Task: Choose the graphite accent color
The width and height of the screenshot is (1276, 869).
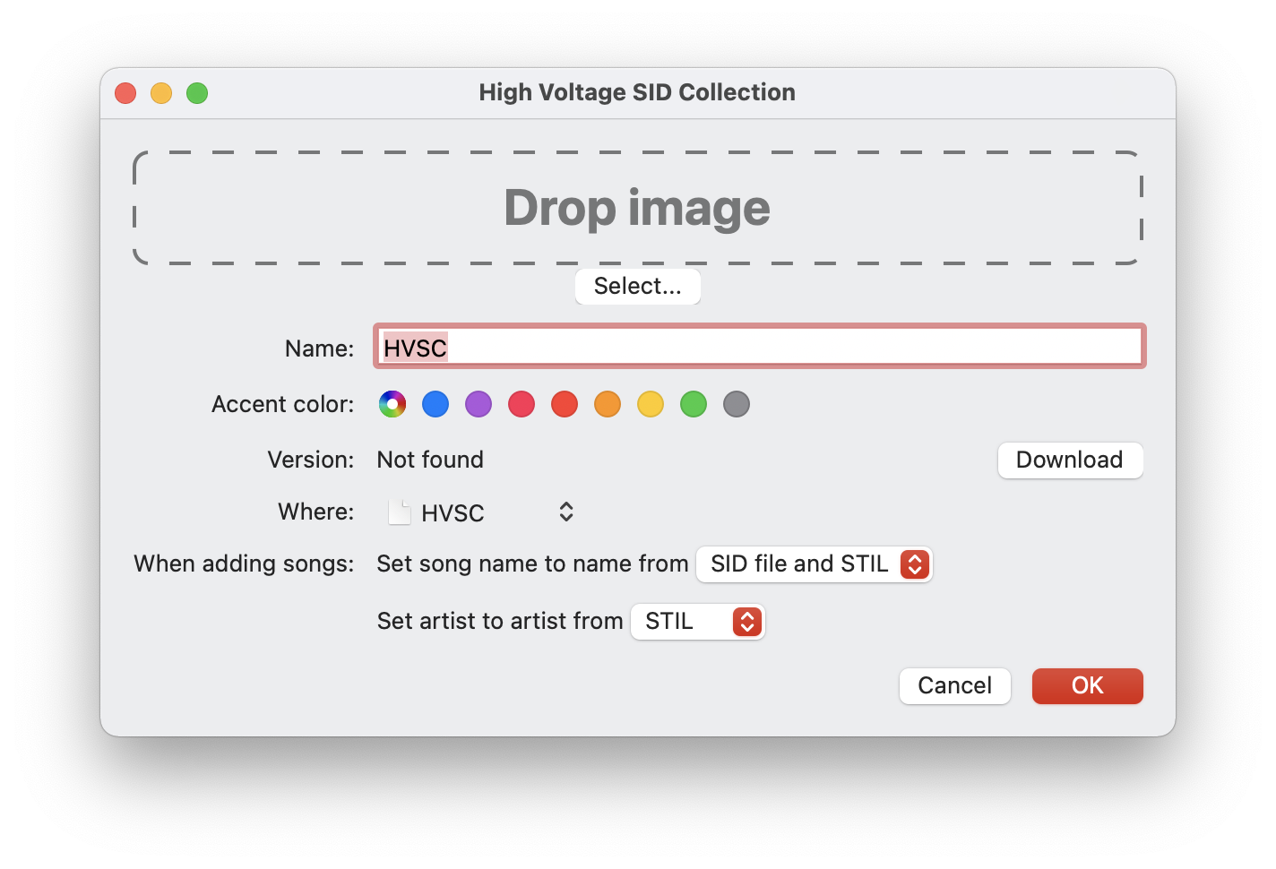Action: point(737,404)
